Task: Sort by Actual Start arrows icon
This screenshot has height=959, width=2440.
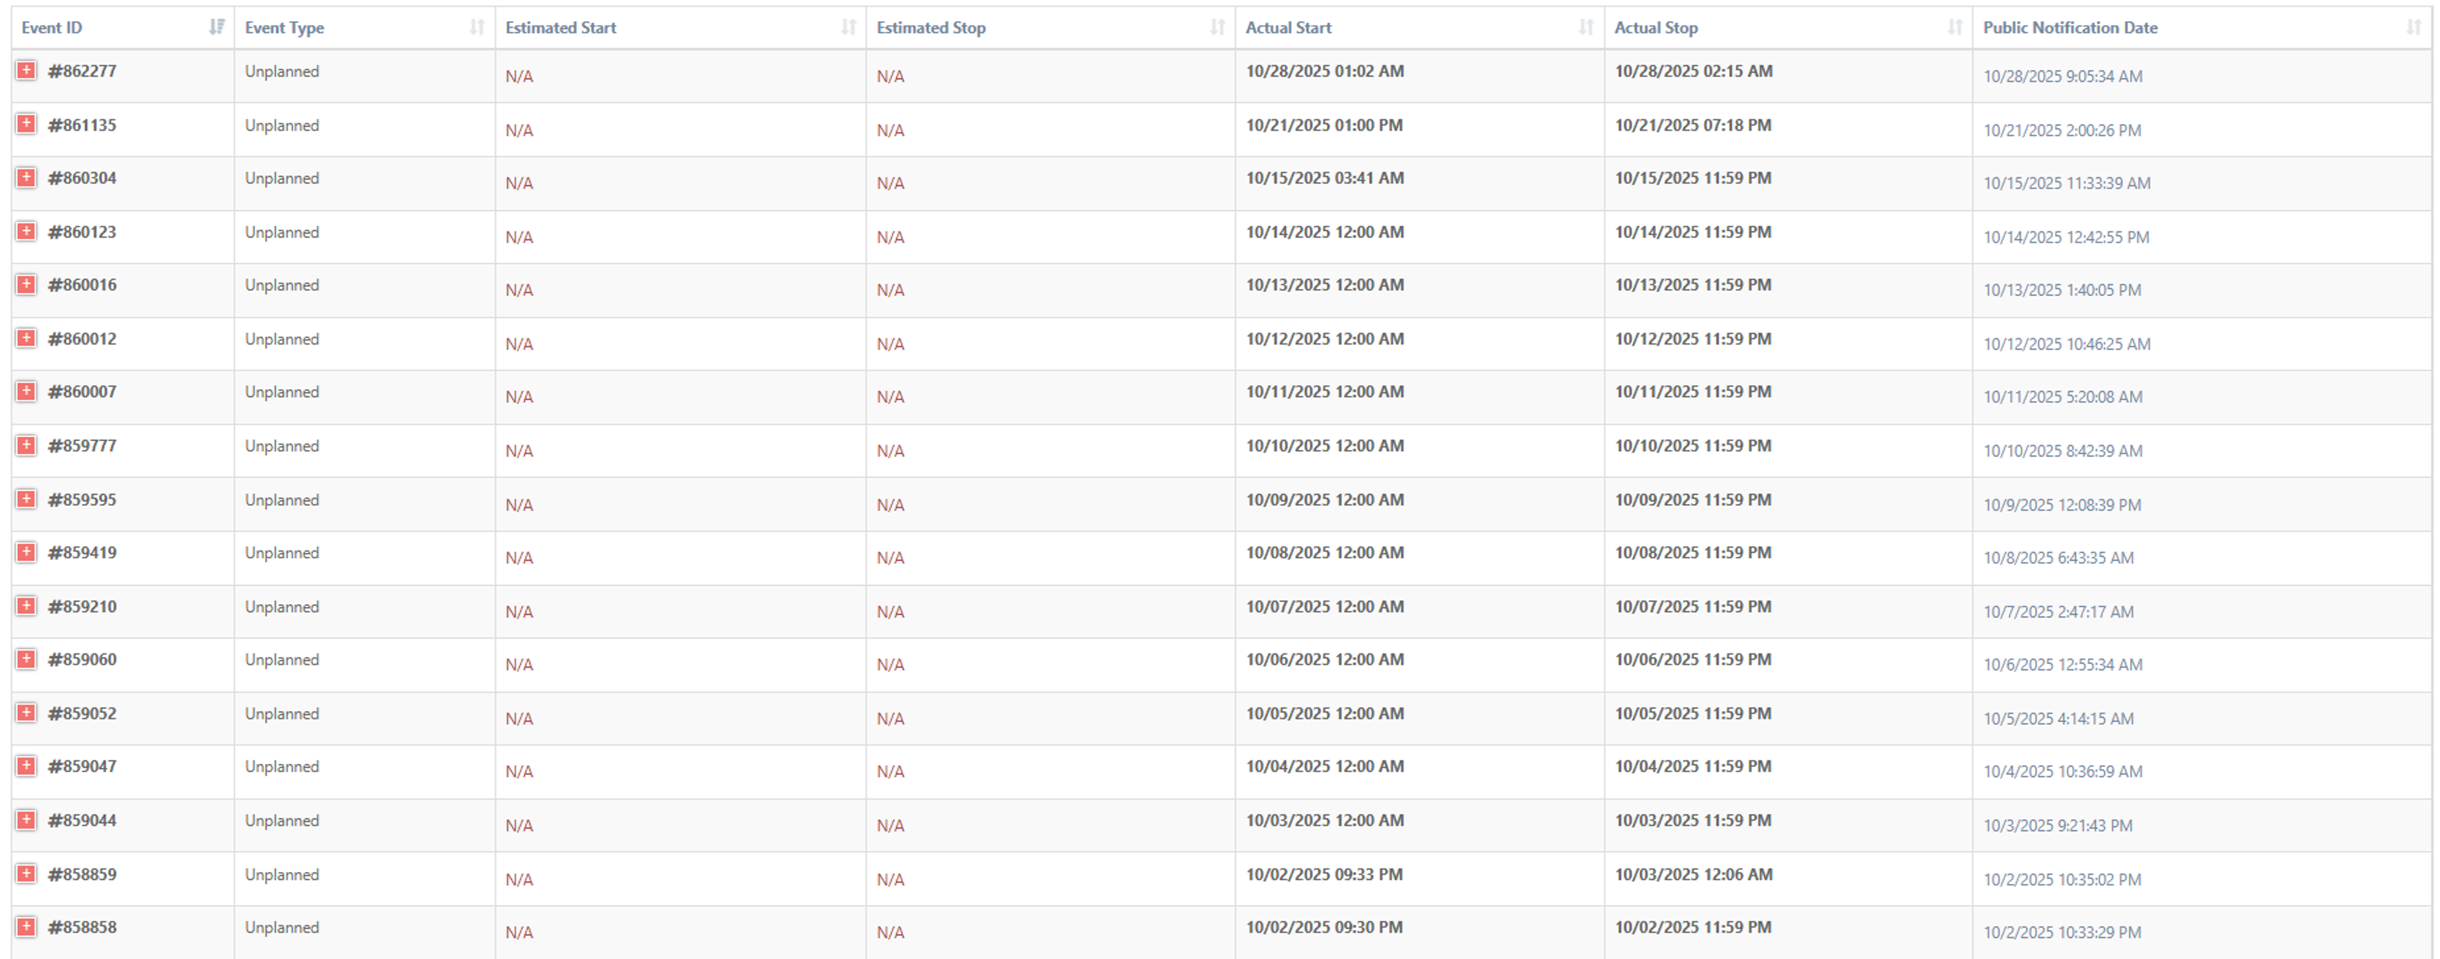Action: pyautogui.click(x=1587, y=27)
